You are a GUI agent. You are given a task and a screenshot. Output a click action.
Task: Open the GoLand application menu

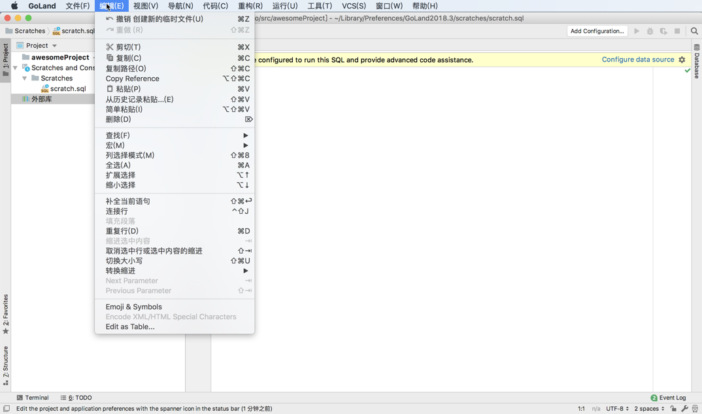pos(42,6)
